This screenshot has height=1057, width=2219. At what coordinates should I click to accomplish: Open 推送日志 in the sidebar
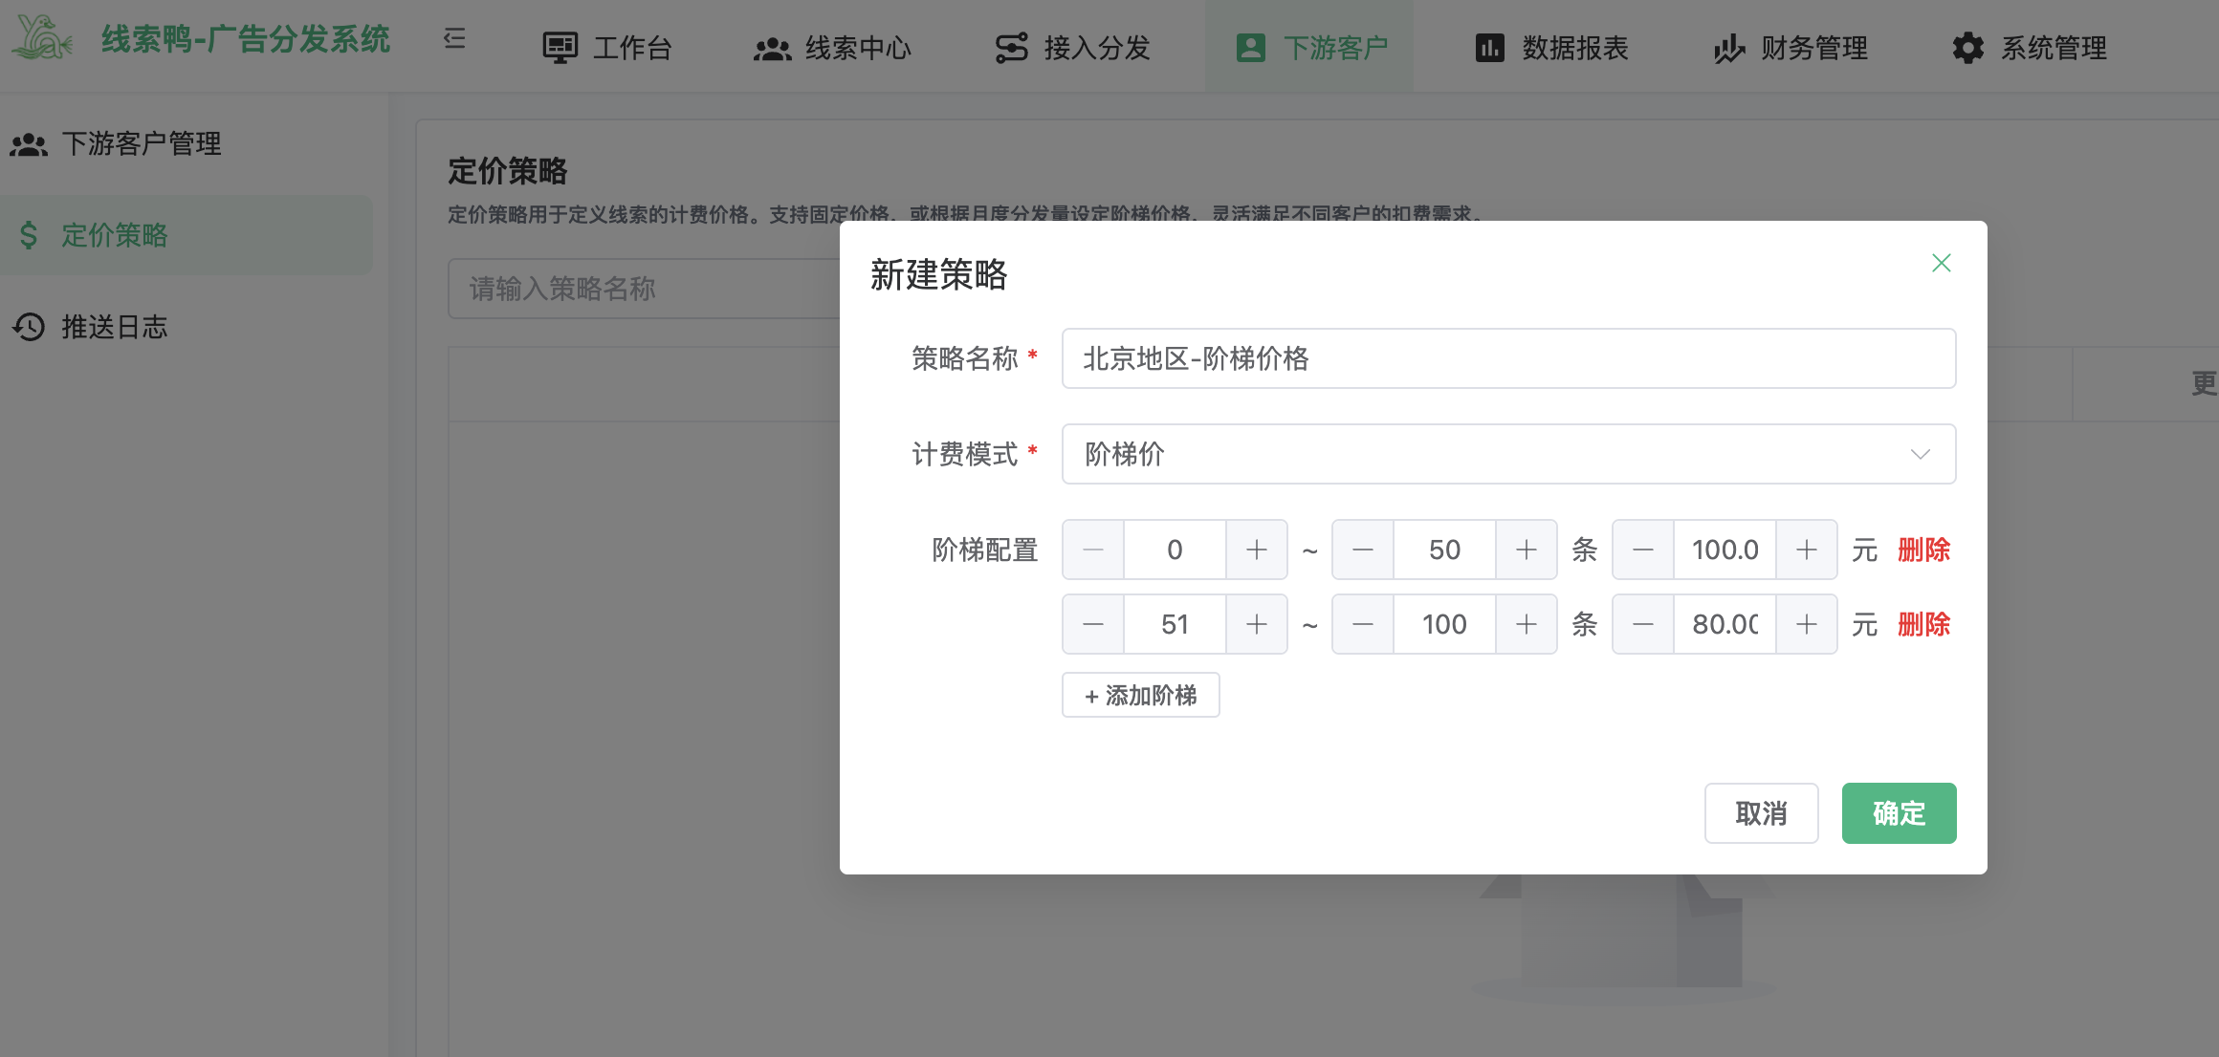click(114, 327)
